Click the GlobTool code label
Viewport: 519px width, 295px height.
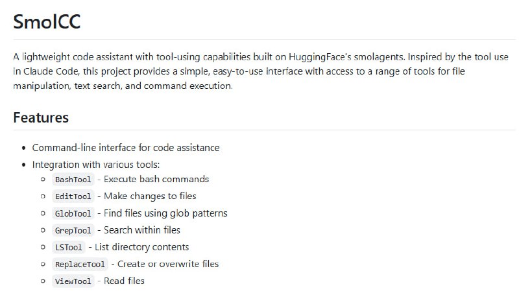point(73,213)
